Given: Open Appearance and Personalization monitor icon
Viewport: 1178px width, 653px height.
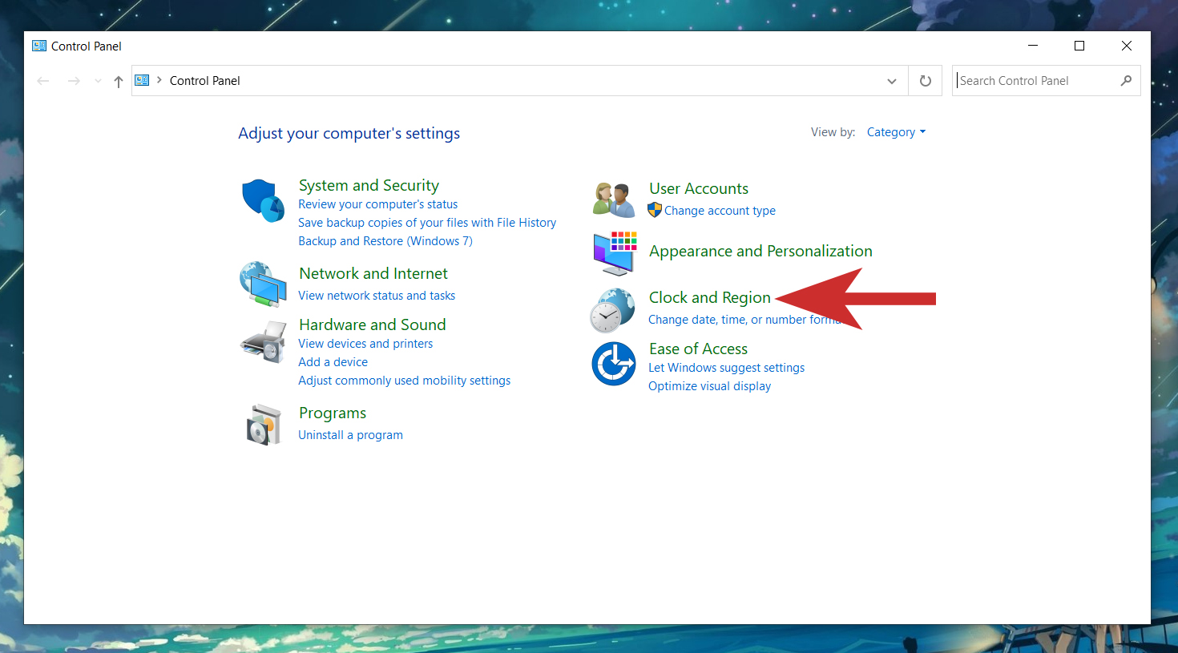Looking at the screenshot, I should (615, 253).
